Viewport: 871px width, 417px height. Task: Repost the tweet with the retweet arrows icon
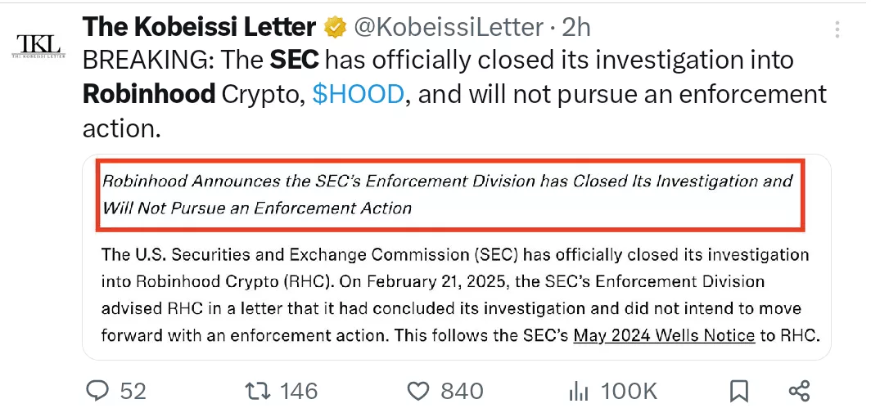tap(259, 391)
